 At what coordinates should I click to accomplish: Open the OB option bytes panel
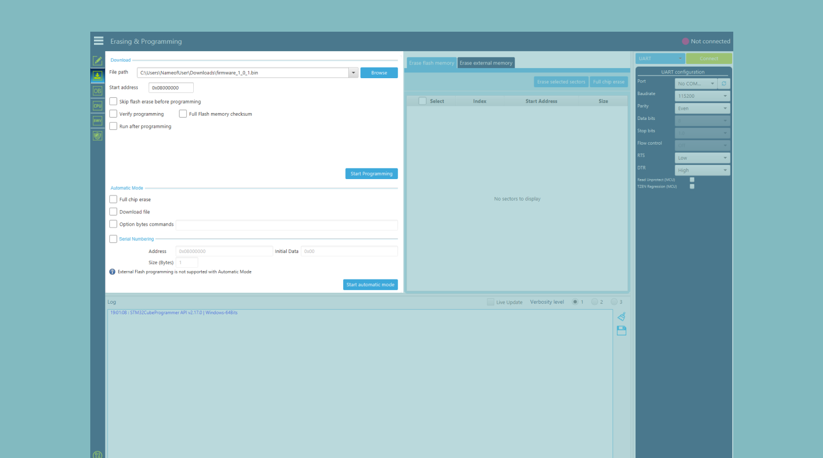(98, 91)
